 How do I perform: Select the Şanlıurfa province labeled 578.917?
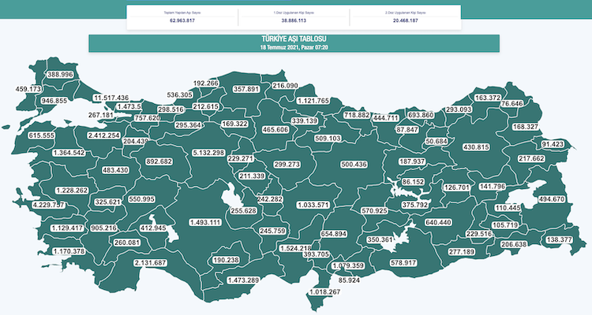pyautogui.click(x=407, y=261)
